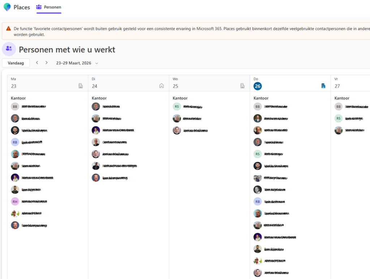370x279 pixels.
Task: Advance to next week using right chevron
Action: 47,63
